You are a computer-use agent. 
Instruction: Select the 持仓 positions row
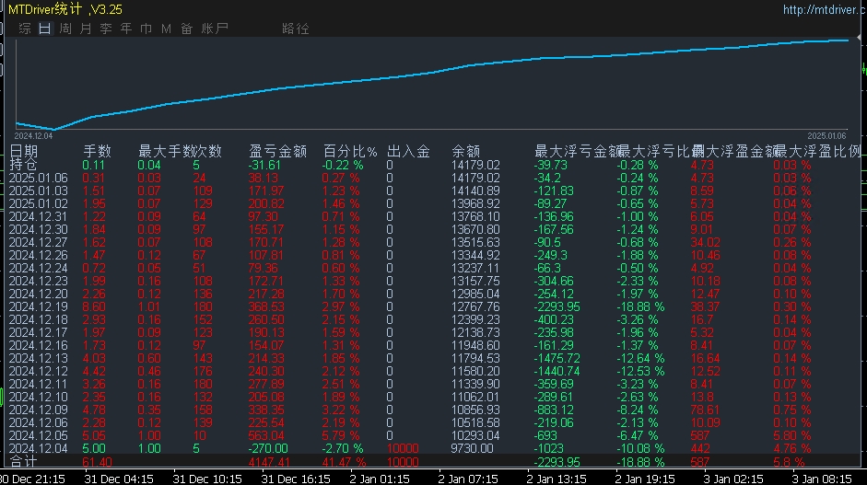point(433,165)
